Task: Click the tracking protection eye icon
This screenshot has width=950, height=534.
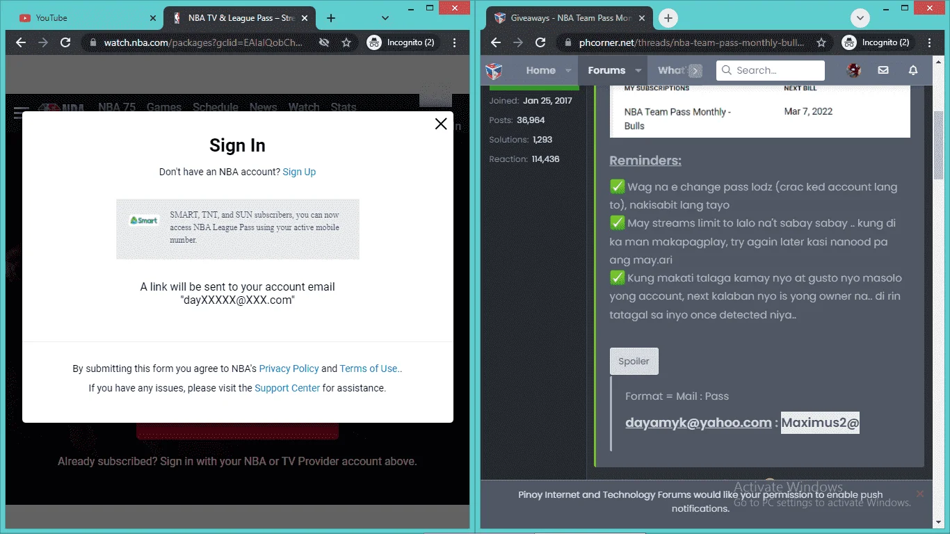Action: pyautogui.click(x=324, y=42)
